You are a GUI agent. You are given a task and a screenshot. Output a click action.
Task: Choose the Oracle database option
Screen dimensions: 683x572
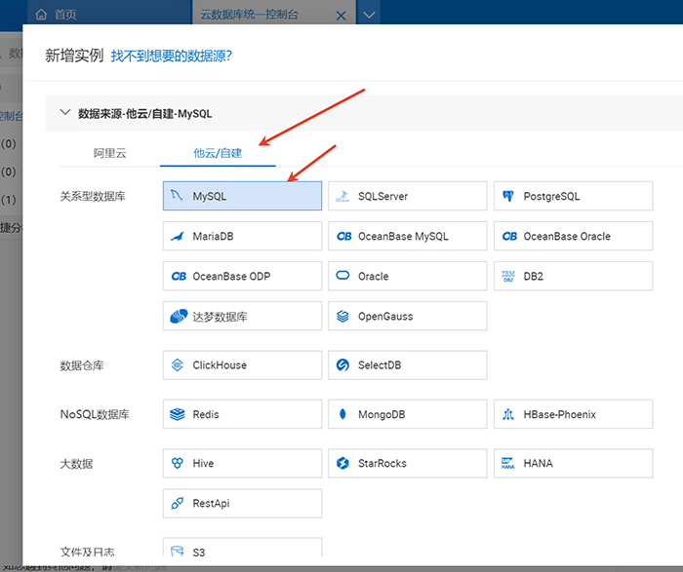407,276
